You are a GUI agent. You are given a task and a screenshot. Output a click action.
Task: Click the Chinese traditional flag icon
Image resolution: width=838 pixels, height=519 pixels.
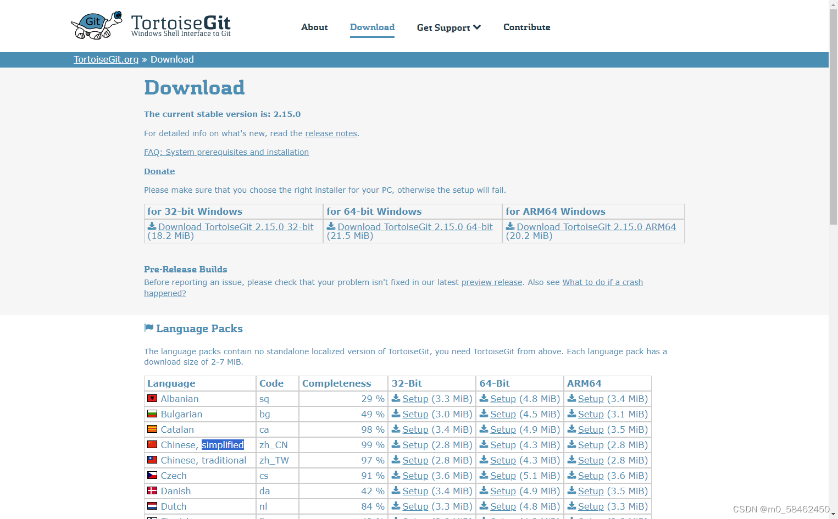pyautogui.click(x=152, y=460)
